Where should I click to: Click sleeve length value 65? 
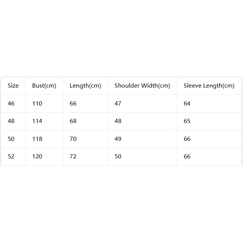point(187,121)
